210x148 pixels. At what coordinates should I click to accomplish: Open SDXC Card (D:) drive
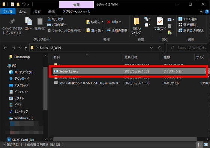click(21, 140)
